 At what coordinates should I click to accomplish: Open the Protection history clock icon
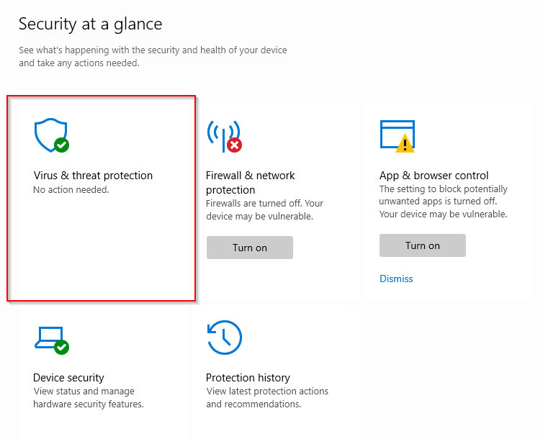coord(225,338)
